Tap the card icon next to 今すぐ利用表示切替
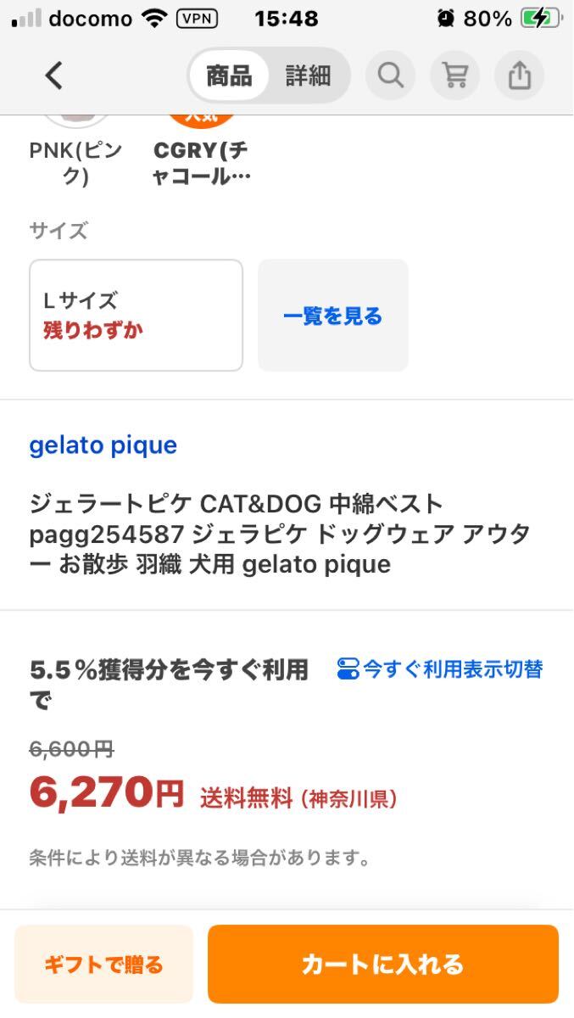 pos(347,669)
